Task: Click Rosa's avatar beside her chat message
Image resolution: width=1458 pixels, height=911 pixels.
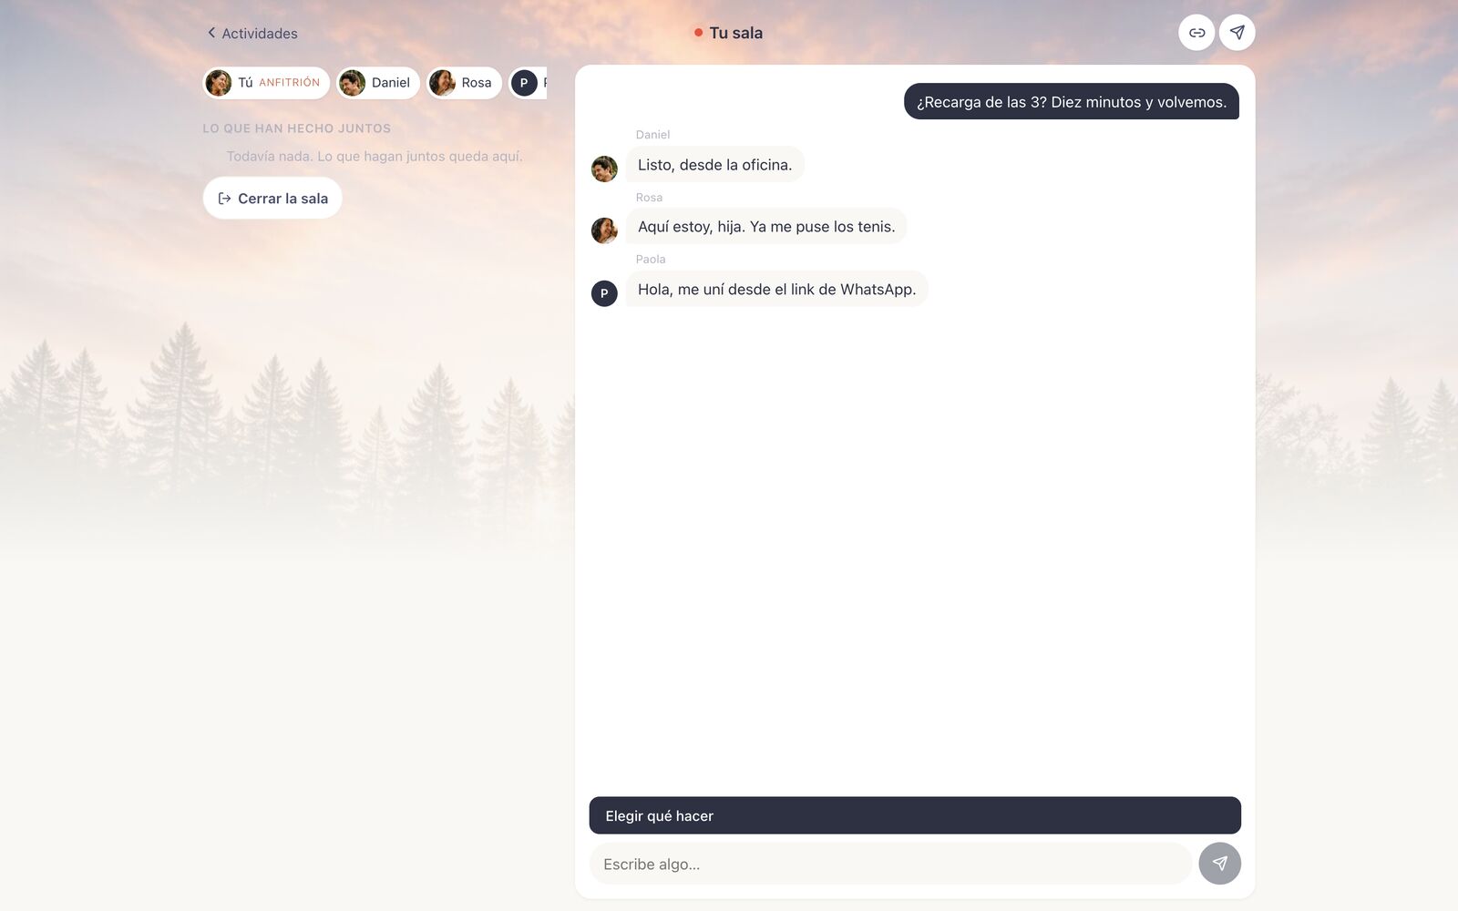Action: point(604,230)
